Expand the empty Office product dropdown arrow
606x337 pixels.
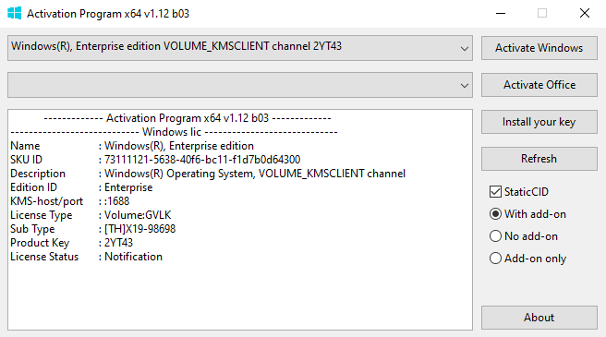(x=464, y=86)
